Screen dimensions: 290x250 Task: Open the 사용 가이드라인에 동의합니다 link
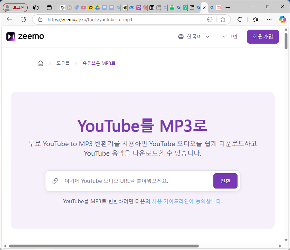[187, 201]
